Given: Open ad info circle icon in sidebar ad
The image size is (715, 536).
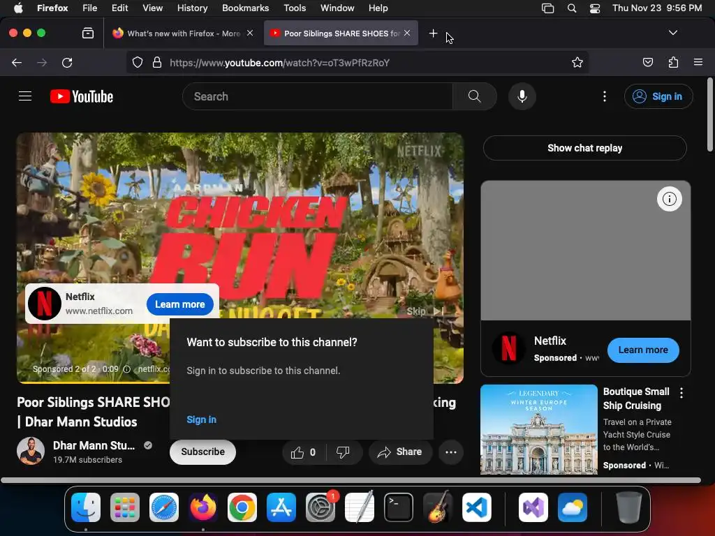Looking at the screenshot, I should [x=669, y=199].
